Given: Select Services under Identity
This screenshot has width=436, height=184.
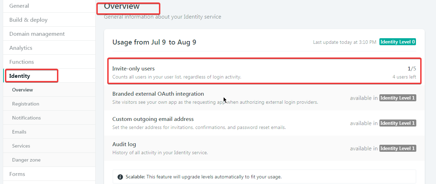Looking at the screenshot, I should click(21, 146).
